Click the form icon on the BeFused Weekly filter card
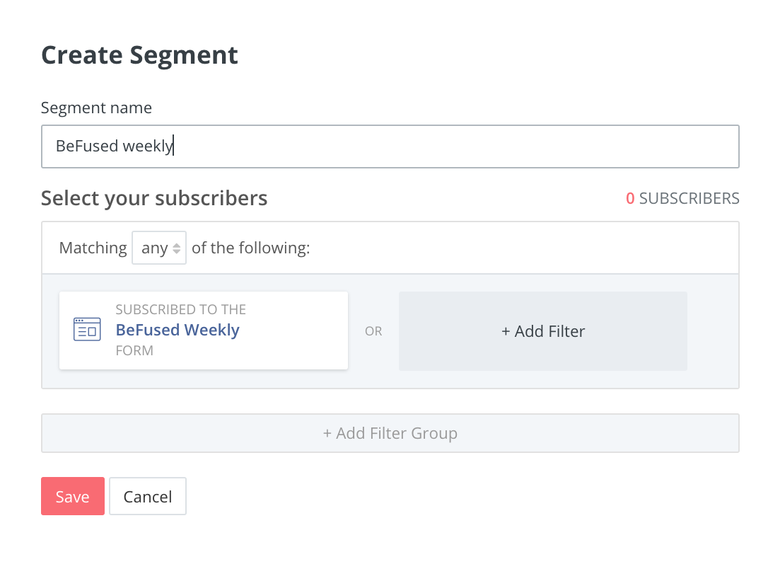Screen dimensions: 768x569 pos(86,329)
